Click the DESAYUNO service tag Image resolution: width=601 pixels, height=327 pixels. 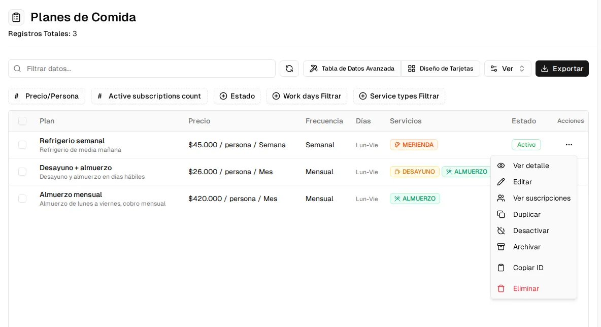point(414,172)
